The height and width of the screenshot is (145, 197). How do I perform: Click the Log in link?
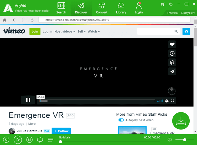point(47,32)
